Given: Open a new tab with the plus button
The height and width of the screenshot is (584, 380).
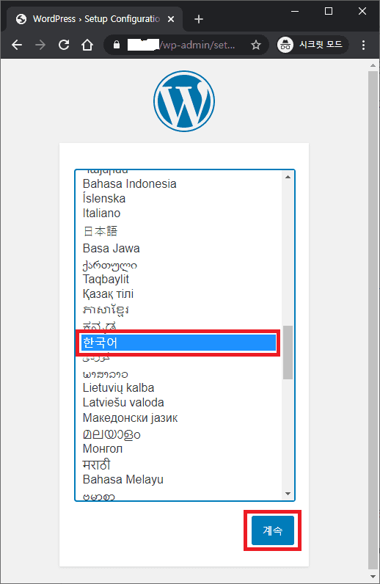Looking at the screenshot, I should coord(199,19).
